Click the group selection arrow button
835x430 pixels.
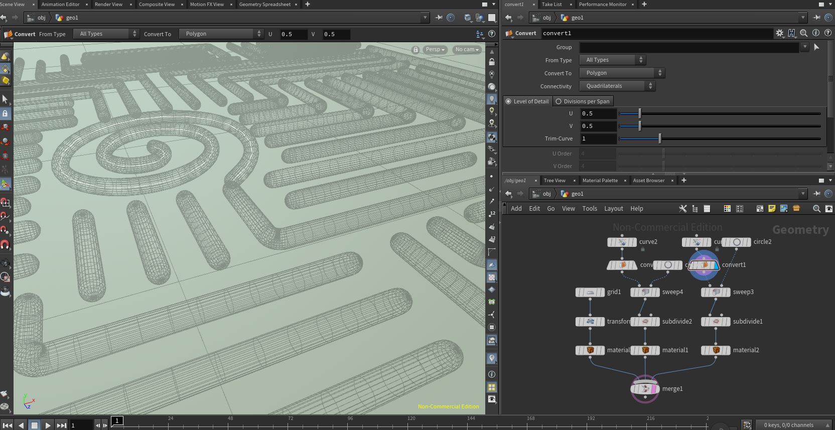(816, 47)
